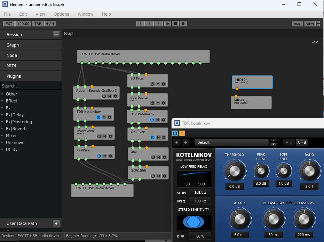Screen dimensions: 324x242
Task: Toggle power on eVerbvocal node
Action: (99, 136)
